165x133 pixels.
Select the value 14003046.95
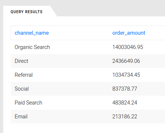[128, 47]
